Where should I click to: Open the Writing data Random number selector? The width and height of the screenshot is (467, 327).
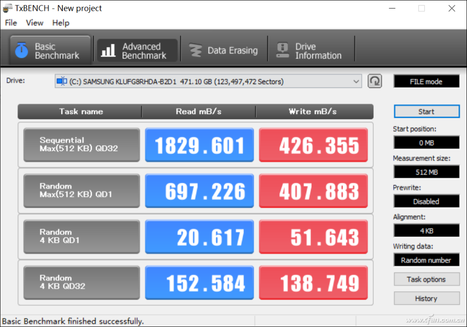[426, 260]
